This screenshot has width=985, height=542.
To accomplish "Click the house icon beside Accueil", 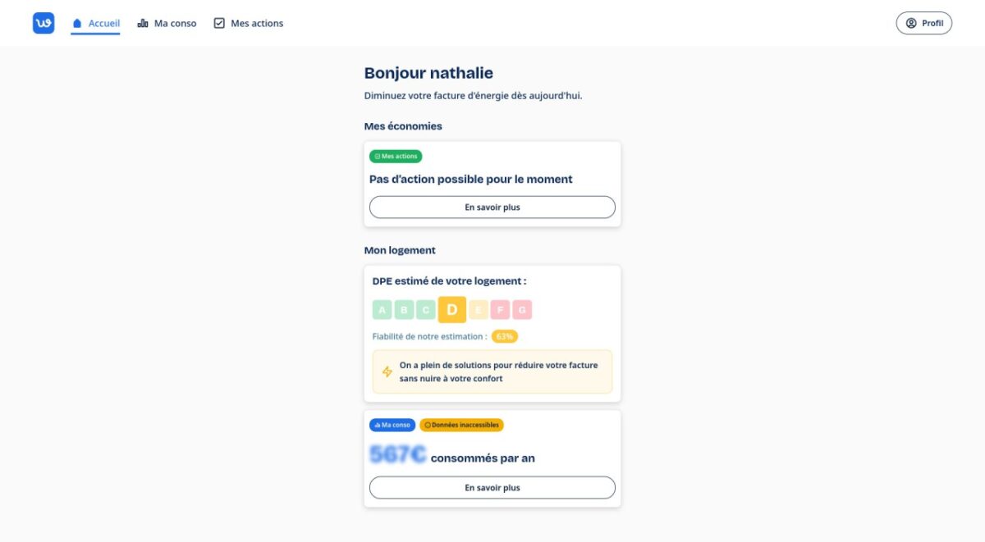I will click(77, 24).
